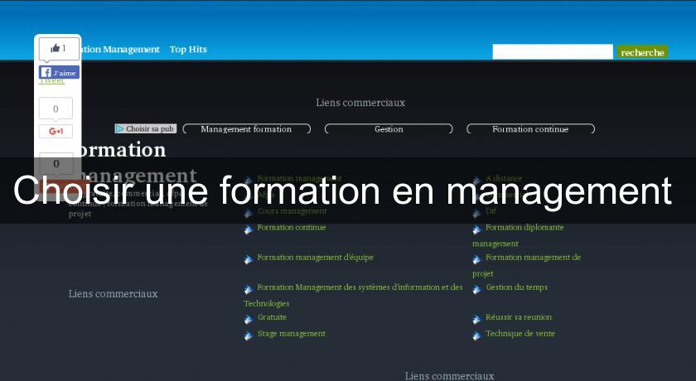Open Formation management d'équipe link
Image resolution: width=696 pixels, height=381 pixels.
315,258
